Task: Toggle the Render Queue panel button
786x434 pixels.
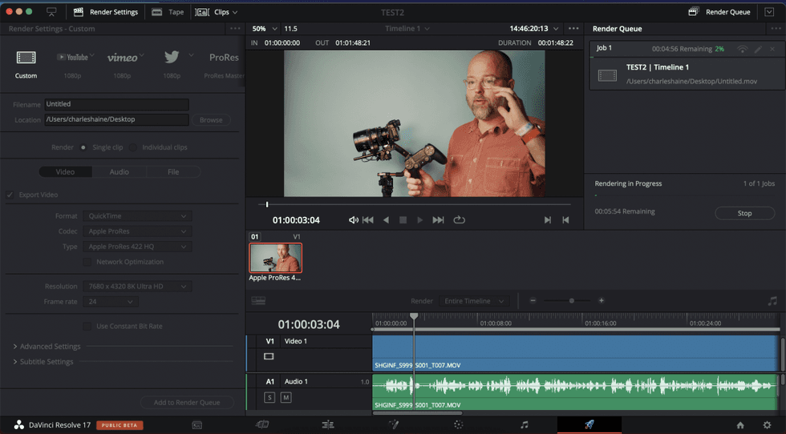Action: click(x=719, y=12)
